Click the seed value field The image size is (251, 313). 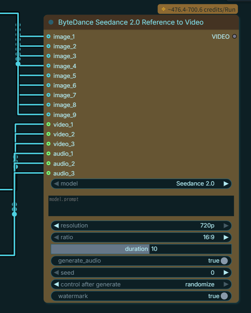click(141, 273)
